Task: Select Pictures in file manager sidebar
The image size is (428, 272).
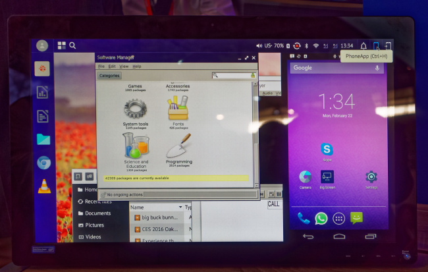Action: click(91, 225)
